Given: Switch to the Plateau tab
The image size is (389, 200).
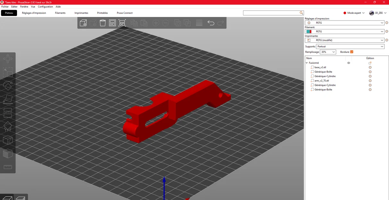Looking at the screenshot, I should coord(9,13).
